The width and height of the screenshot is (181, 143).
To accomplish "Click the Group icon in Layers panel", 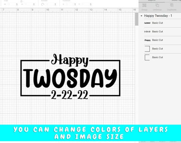I will pos(144,5).
